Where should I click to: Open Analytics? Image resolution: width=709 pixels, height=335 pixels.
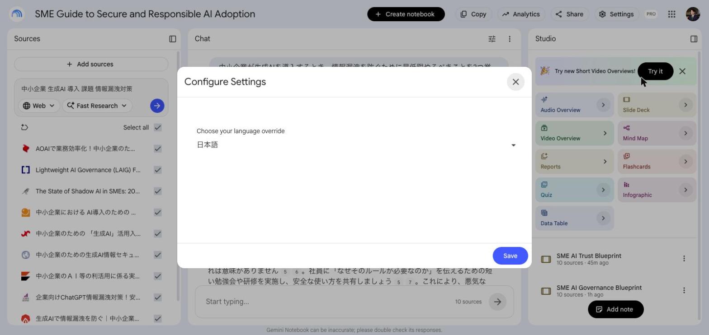point(521,14)
